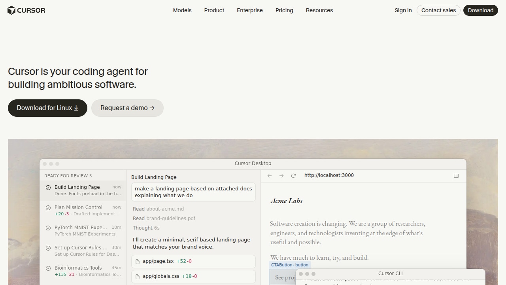Open the Resources menu
Image resolution: width=506 pixels, height=285 pixels.
click(x=319, y=10)
